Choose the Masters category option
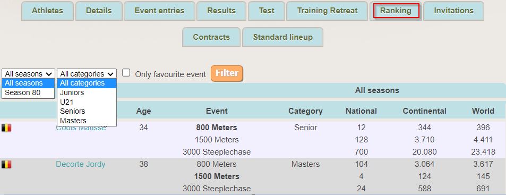 point(87,121)
